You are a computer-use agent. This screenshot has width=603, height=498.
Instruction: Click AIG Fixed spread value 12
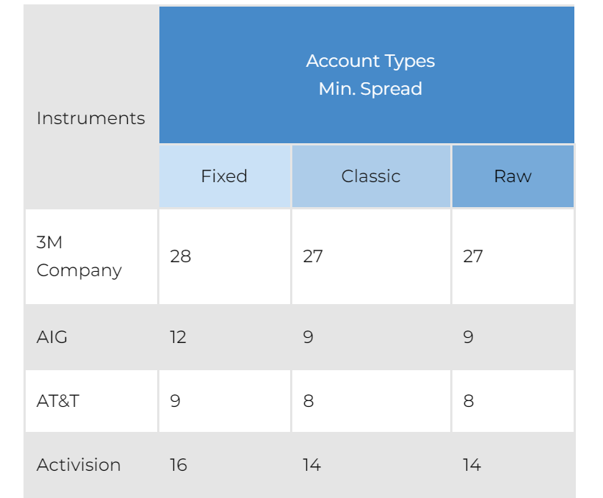pyautogui.click(x=178, y=337)
